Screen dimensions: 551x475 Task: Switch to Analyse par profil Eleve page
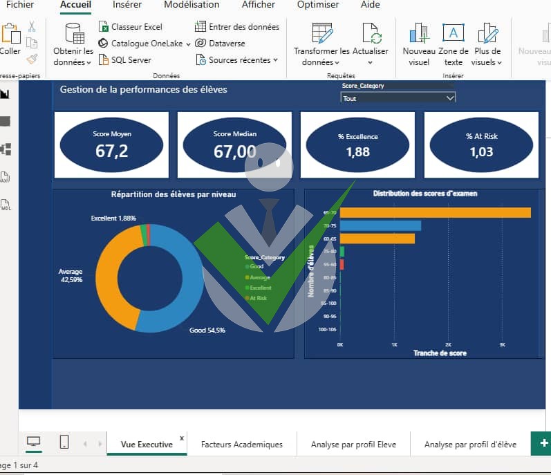tap(353, 445)
